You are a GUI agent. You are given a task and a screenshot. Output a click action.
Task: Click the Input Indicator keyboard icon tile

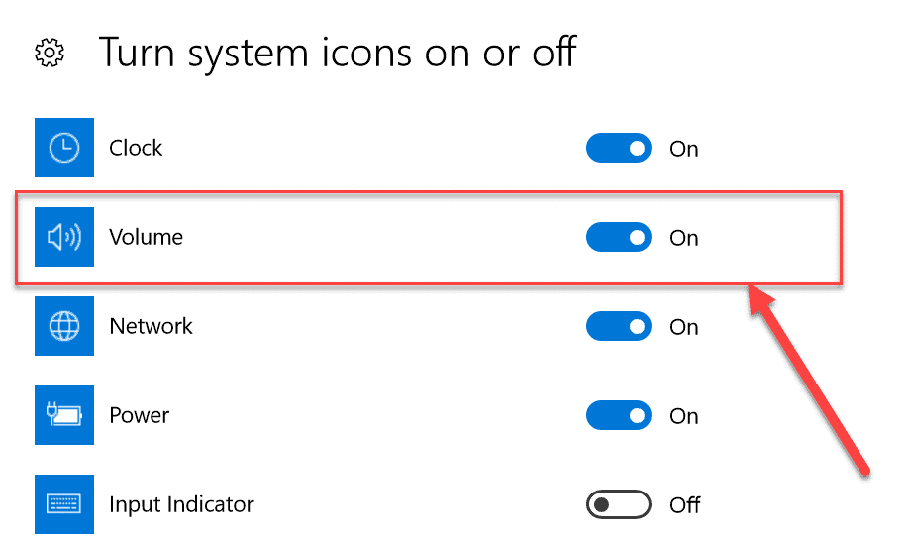pos(64,504)
